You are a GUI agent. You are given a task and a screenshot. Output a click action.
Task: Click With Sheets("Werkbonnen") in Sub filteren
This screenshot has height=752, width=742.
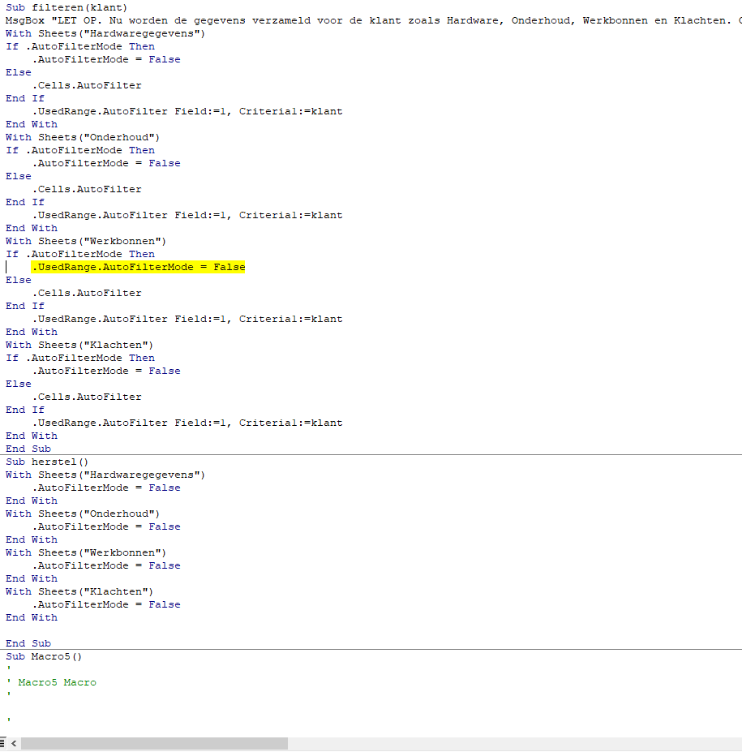86,241
